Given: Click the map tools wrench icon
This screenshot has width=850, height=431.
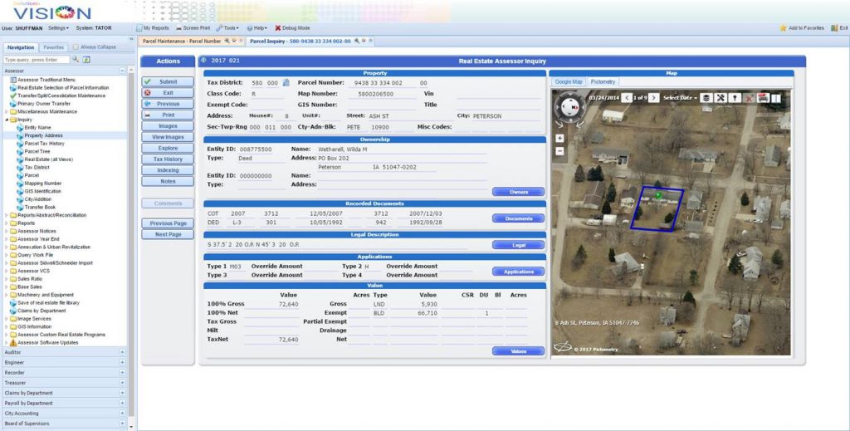Looking at the screenshot, I should pos(721,98).
